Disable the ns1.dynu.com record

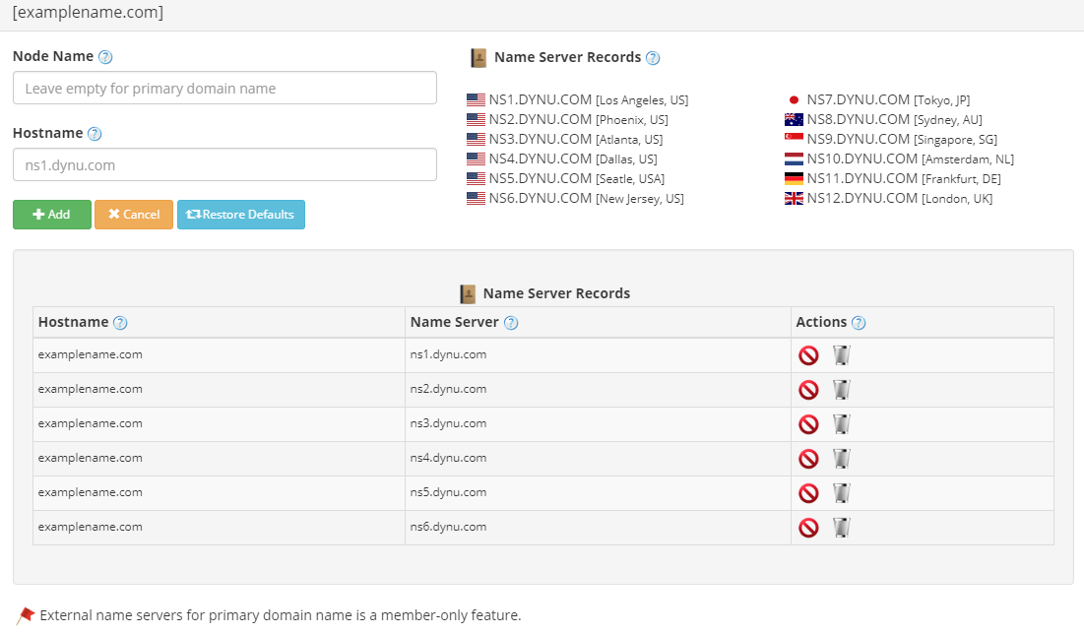tap(808, 355)
